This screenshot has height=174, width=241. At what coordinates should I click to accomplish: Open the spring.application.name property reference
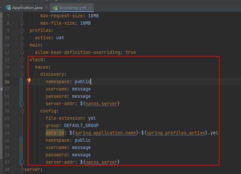105,133
